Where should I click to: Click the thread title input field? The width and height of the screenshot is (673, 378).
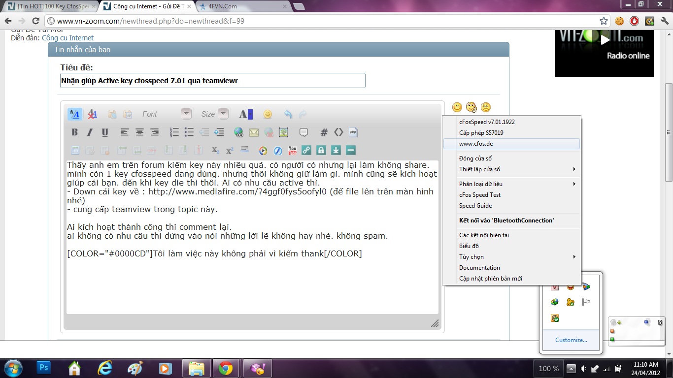(x=212, y=81)
